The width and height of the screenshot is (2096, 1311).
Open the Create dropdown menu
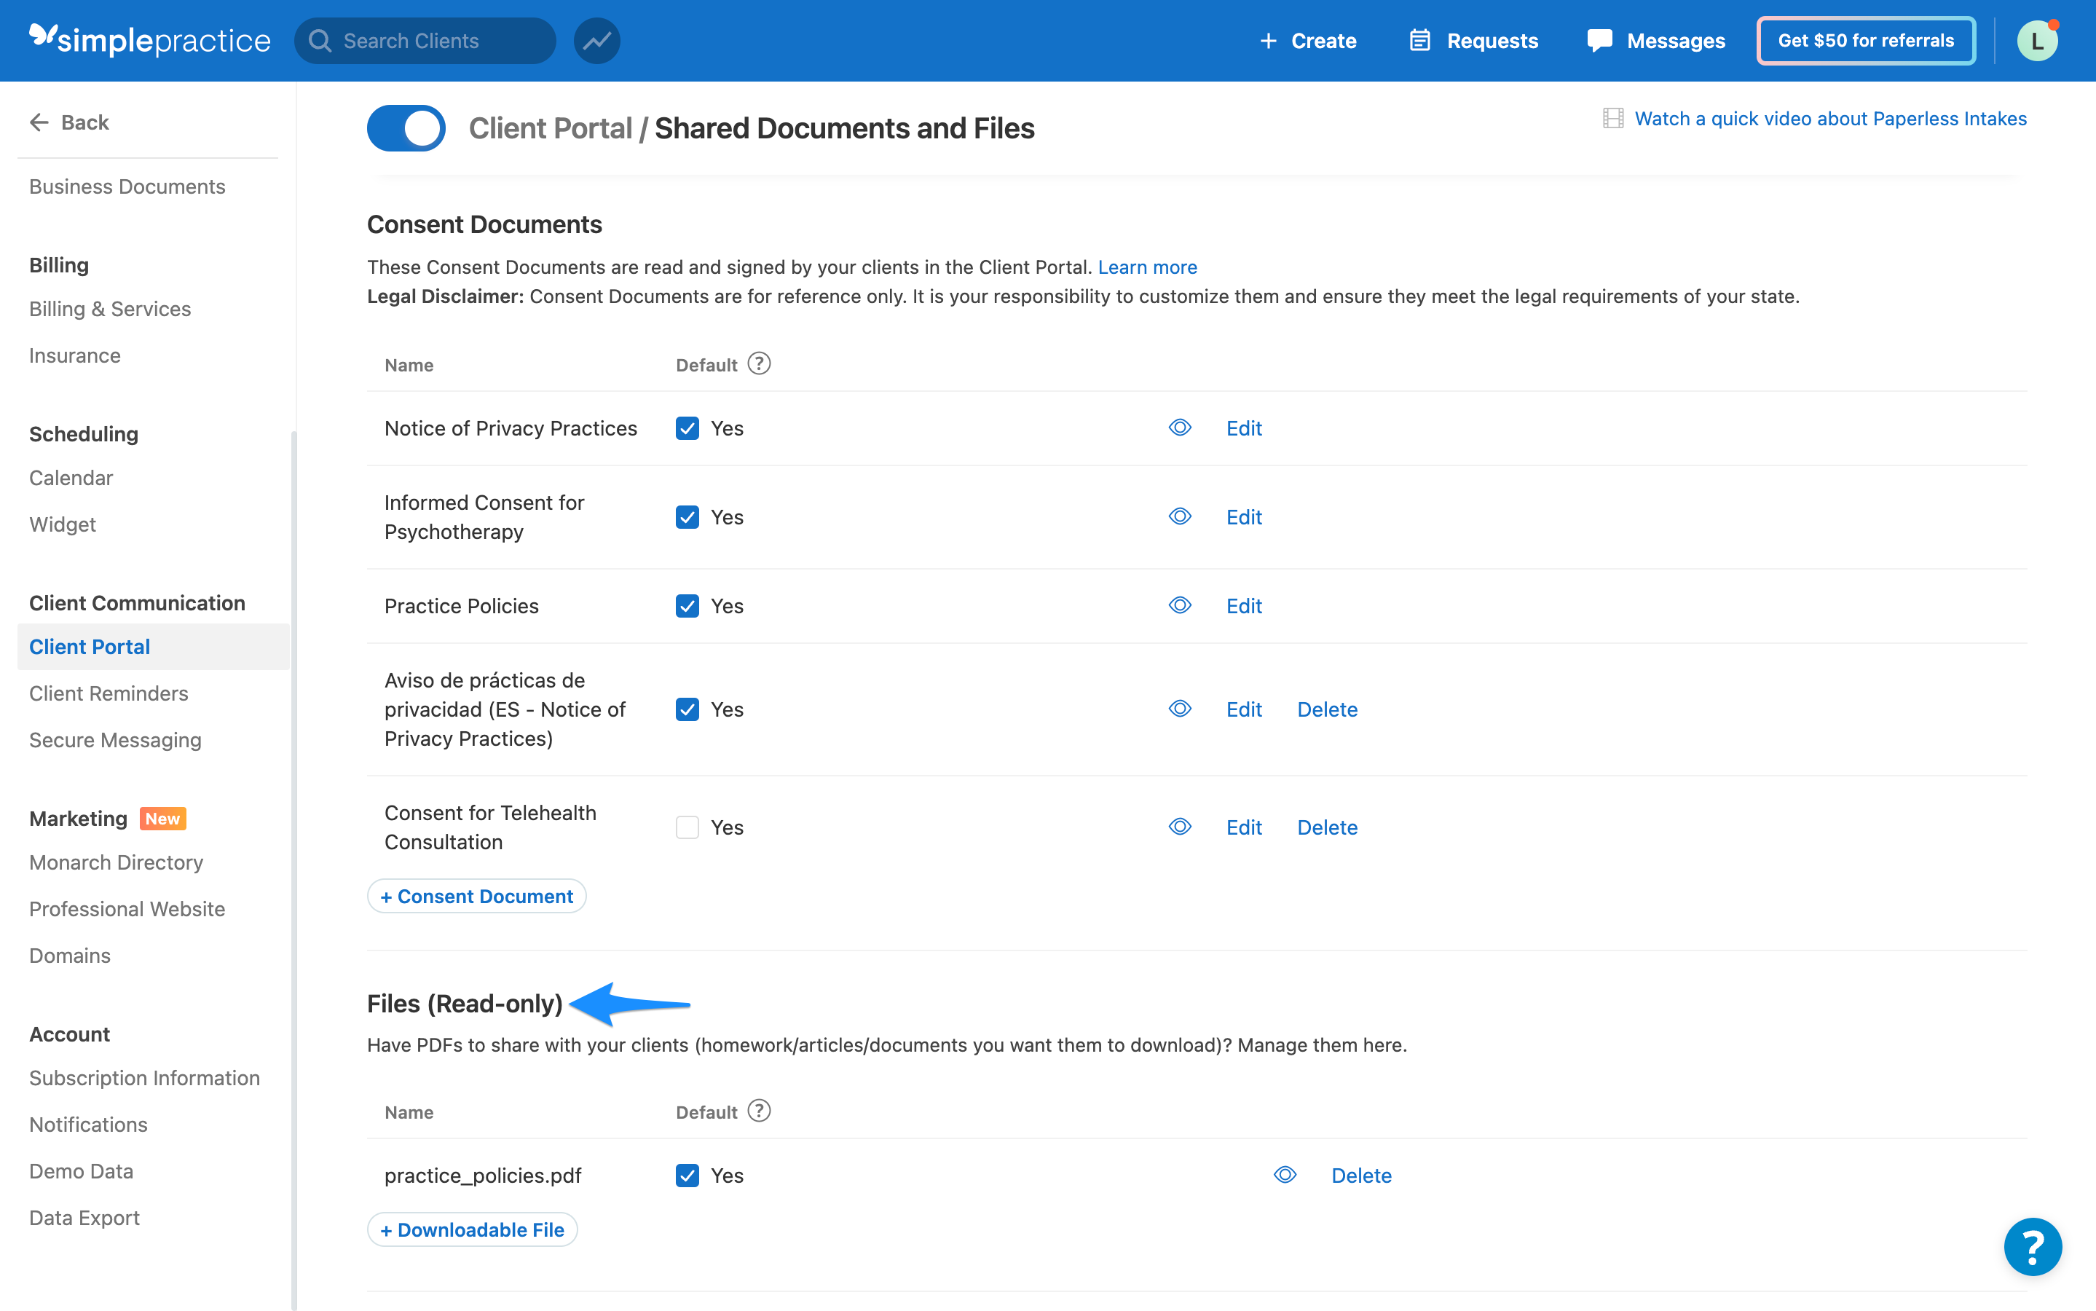pyautogui.click(x=1307, y=41)
